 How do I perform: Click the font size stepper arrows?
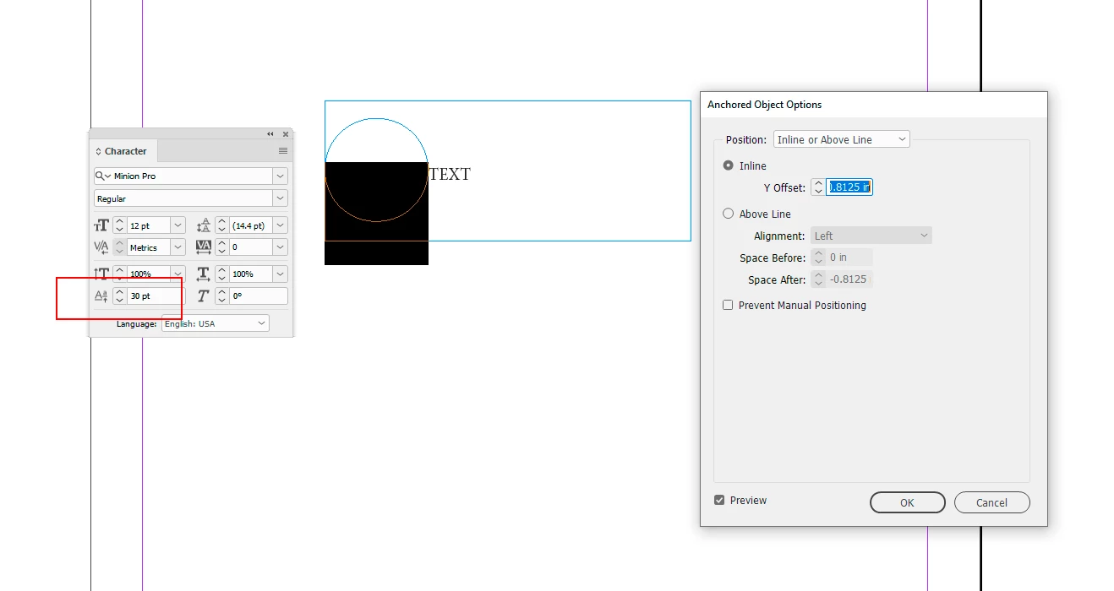tap(120, 225)
